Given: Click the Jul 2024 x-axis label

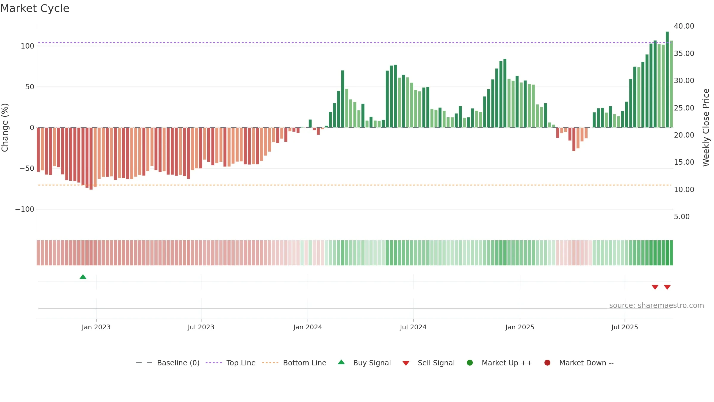Looking at the screenshot, I should click(413, 327).
